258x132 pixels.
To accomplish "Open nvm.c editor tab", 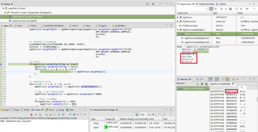I will [18, 26].
